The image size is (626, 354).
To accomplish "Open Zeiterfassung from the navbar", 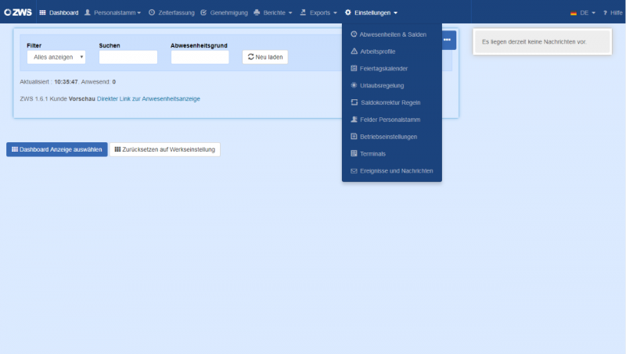I will coord(171,13).
